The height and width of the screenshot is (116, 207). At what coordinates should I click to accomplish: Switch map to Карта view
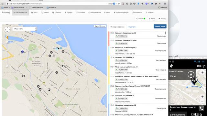[x=97, y=26]
